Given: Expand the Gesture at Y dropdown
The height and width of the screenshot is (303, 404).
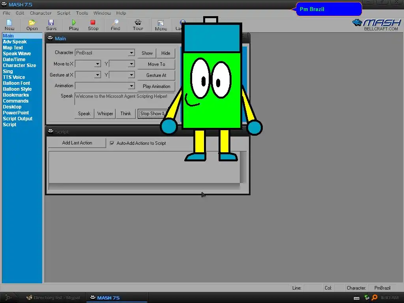Looking at the screenshot, I should [131, 75].
